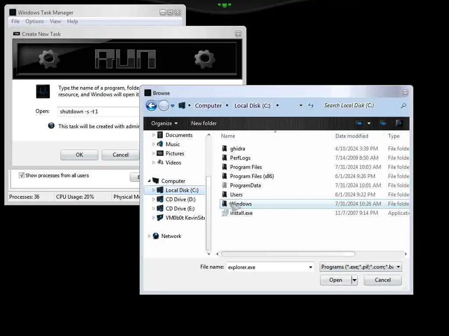Open address bar previous locations dropdown
This screenshot has width=449, height=336.
301,105
